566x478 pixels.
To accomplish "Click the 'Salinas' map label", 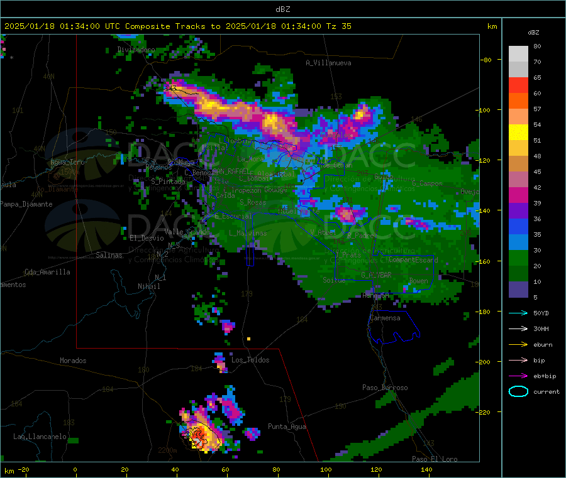I will (x=109, y=255).
